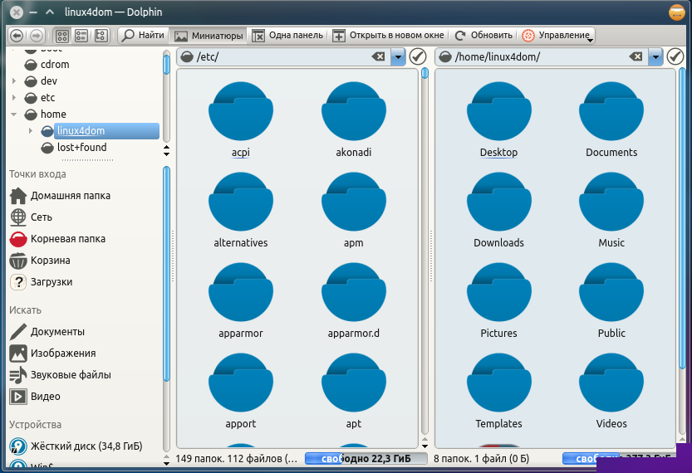Open Сеть network place
Viewport: 692px width, 473px height.
[x=31, y=217]
